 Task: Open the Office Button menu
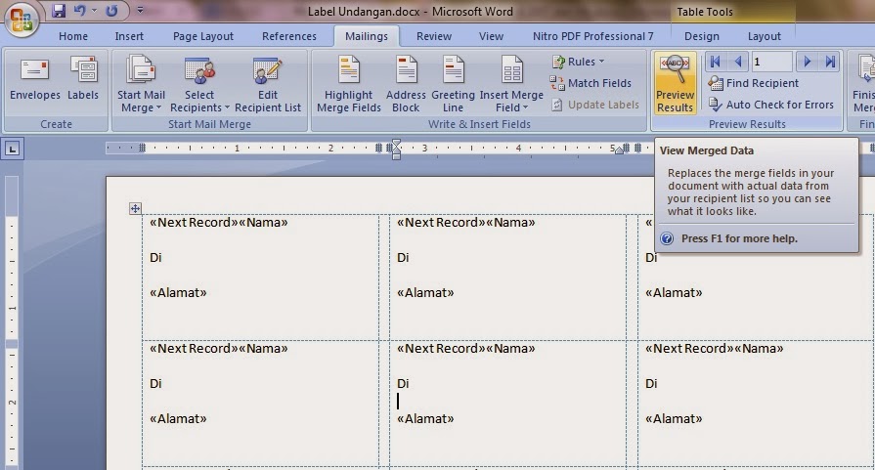[x=21, y=19]
